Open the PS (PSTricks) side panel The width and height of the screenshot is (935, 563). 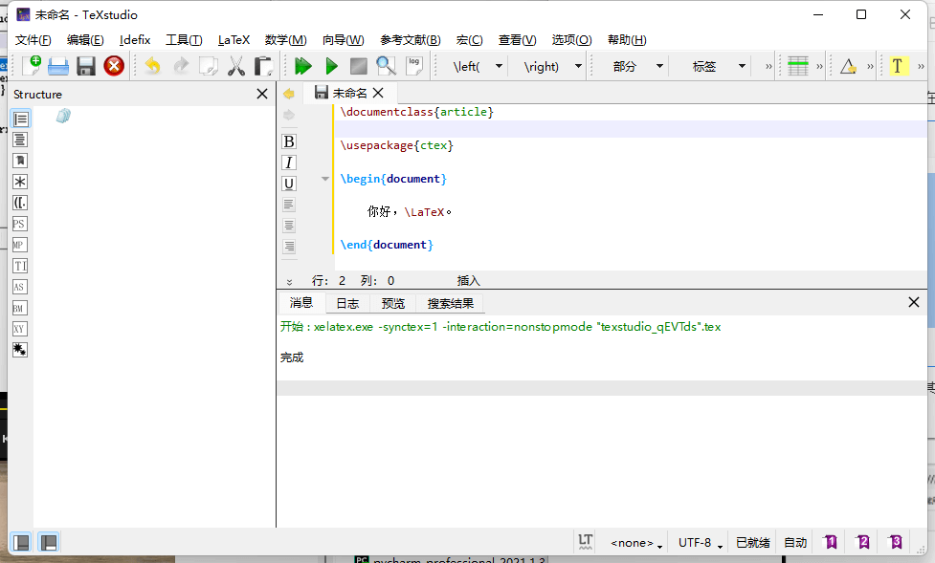[x=20, y=224]
